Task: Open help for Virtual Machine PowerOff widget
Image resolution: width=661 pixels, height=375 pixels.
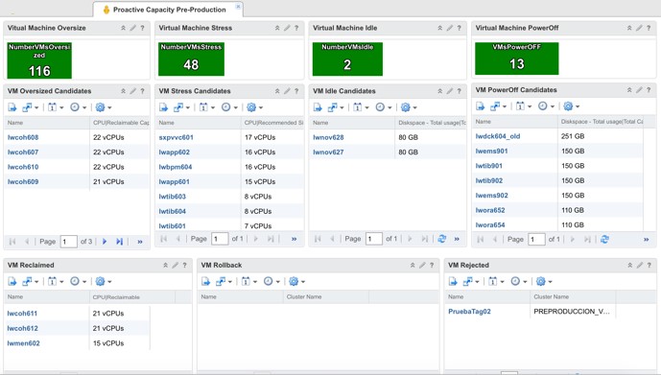Action: [x=649, y=28]
